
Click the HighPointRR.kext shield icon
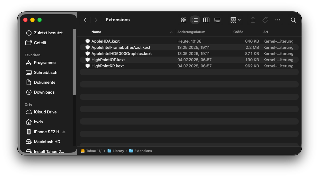(87, 66)
